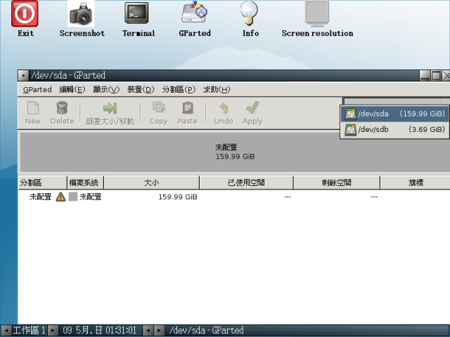Click the Resize/Move (調整大小/移動) toolbar icon
Screen dimensions: 450x337
click(110, 113)
